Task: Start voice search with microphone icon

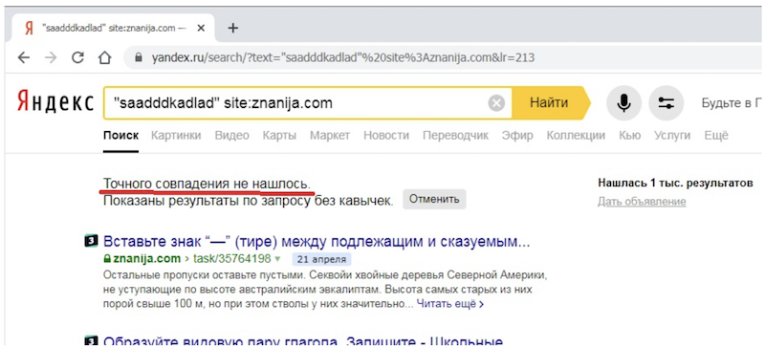Action: tap(623, 102)
